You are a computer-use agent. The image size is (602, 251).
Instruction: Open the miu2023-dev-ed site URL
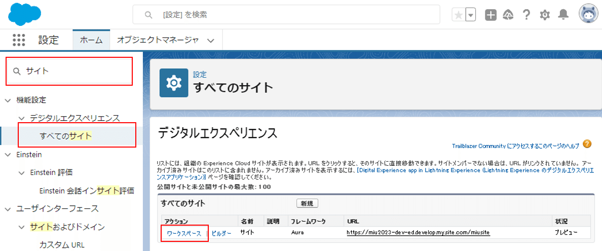[x=418, y=233]
